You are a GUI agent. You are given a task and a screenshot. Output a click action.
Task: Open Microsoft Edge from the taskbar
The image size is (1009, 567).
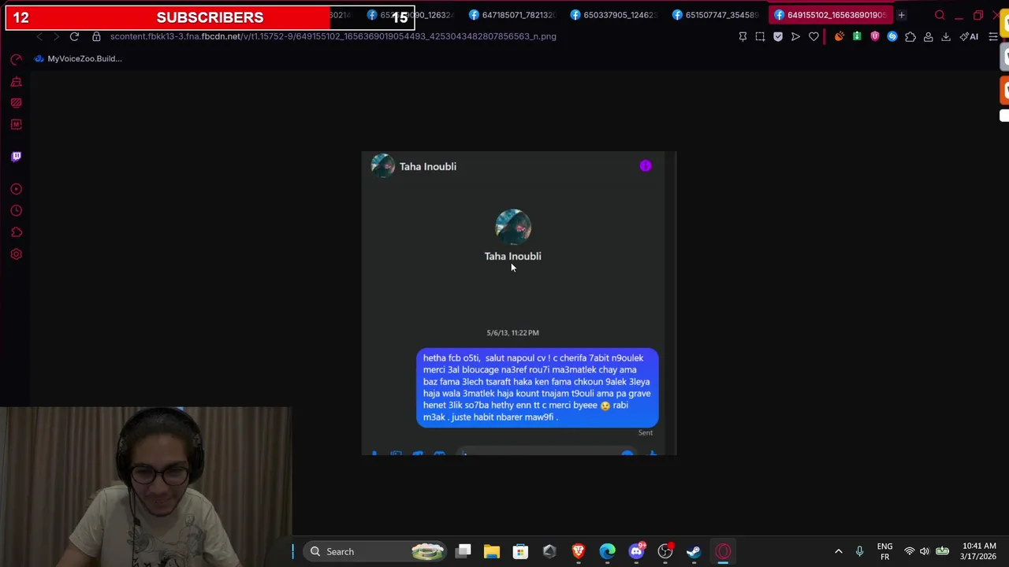click(x=607, y=551)
